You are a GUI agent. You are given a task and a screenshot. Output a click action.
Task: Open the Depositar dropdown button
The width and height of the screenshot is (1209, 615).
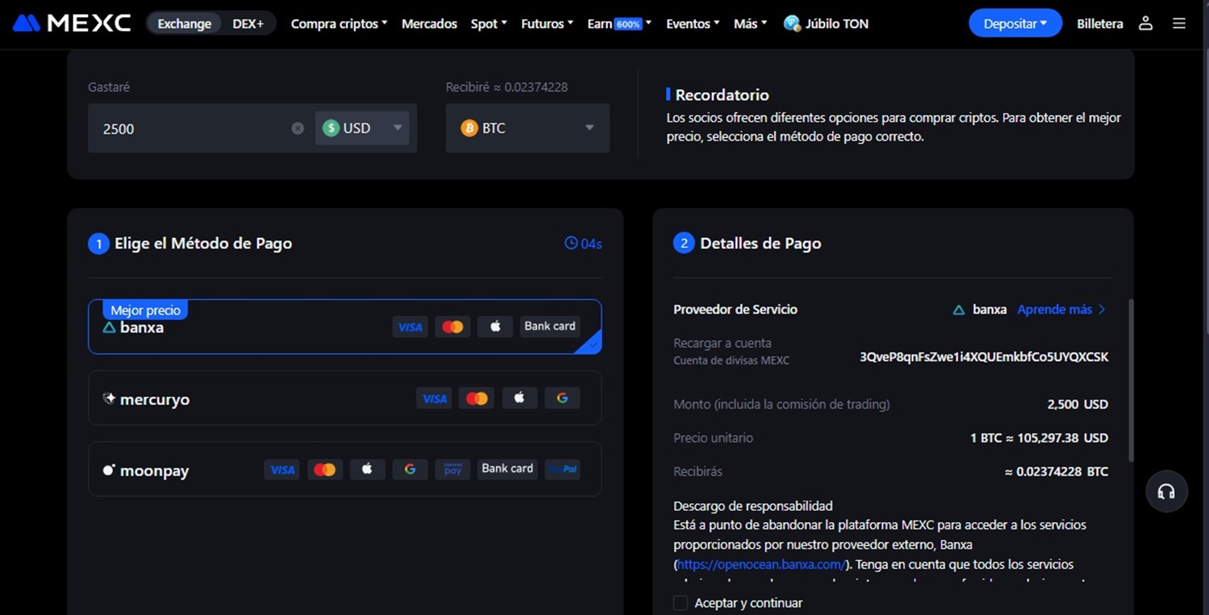tap(1015, 23)
